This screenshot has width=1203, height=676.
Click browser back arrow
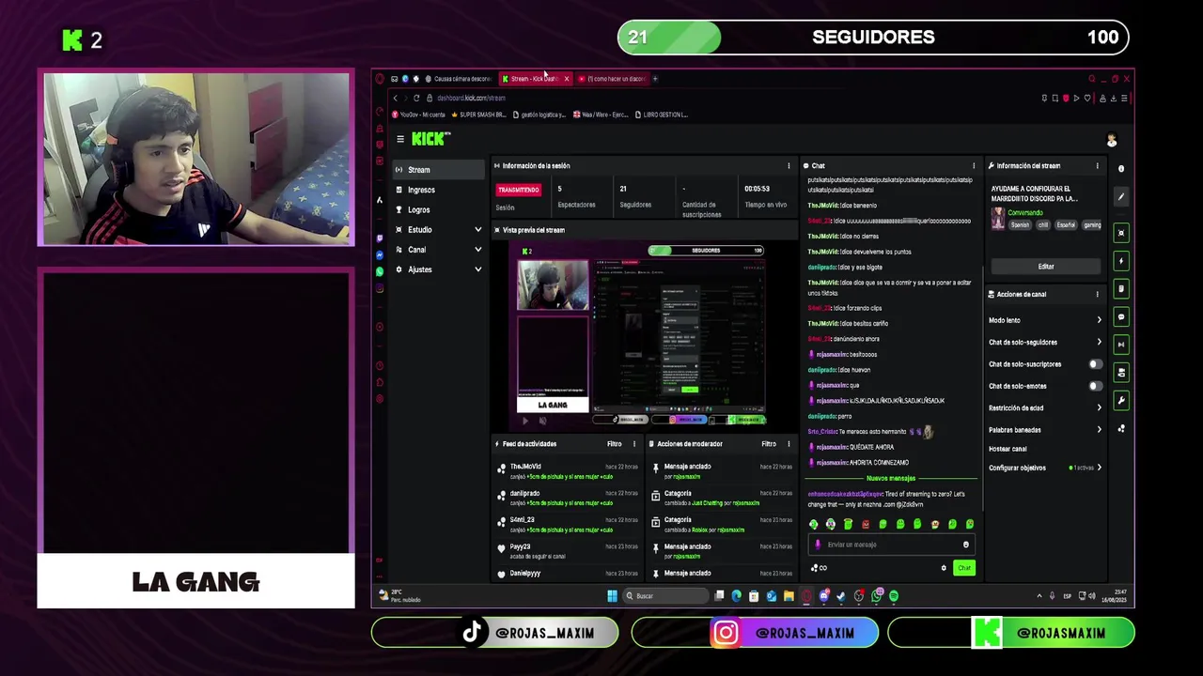pyautogui.click(x=396, y=98)
